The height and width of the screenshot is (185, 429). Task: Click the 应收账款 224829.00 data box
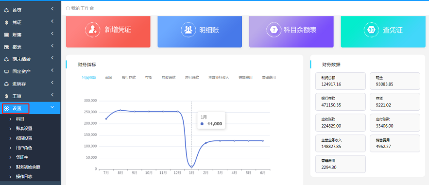pyautogui.click(x=341, y=122)
